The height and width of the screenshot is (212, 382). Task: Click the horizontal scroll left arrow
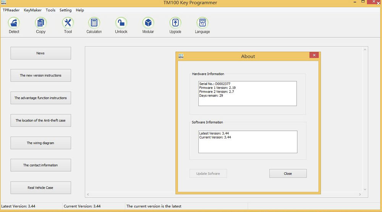tap(88, 194)
